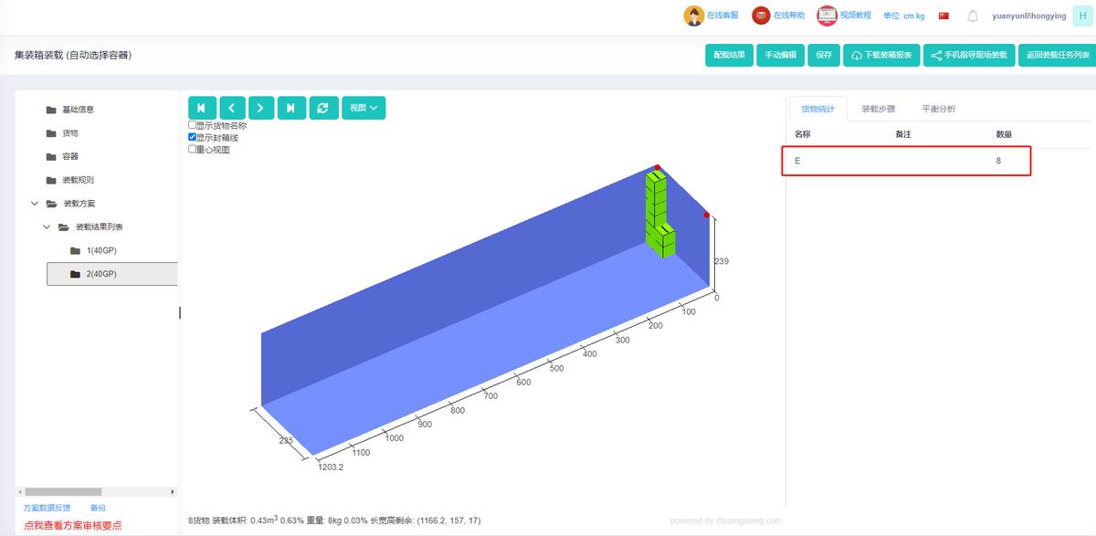This screenshot has width=1096, height=536.
Task: Click the language flag icon
Action: tap(943, 16)
